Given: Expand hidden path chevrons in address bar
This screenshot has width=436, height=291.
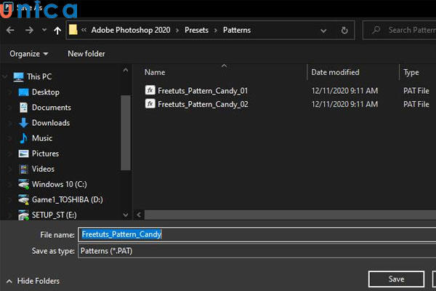Looking at the screenshot, I should click(84, 30).
